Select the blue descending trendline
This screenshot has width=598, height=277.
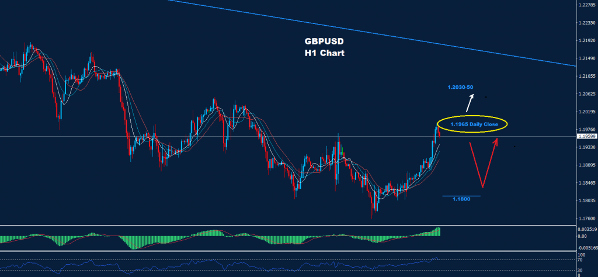point(372,33)
